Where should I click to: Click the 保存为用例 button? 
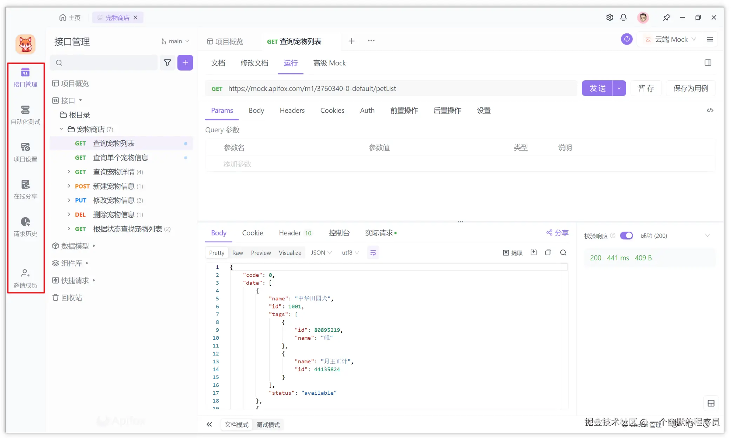(690, 88)
